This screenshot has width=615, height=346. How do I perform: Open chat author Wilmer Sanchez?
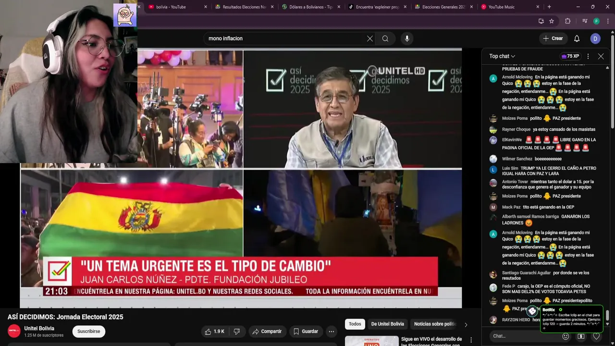(x=517, y=159)
